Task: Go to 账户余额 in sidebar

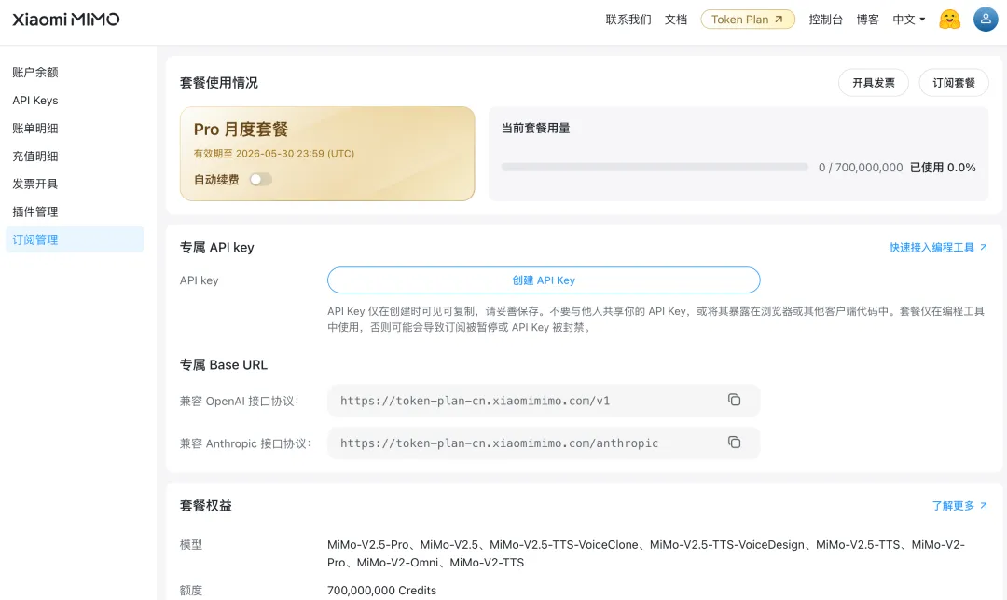Action: [x=35, y=72]
